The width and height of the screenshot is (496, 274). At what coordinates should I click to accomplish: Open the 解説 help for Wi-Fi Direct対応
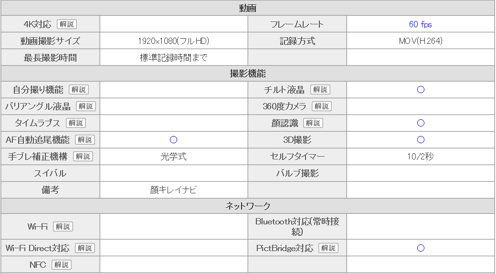pyautogui.click(x=85, y=248)
